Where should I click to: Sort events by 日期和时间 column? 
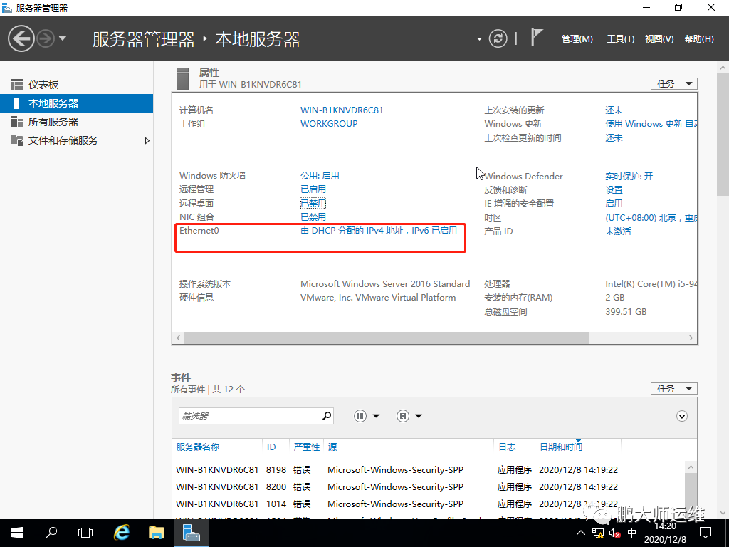tap(561, 447)
